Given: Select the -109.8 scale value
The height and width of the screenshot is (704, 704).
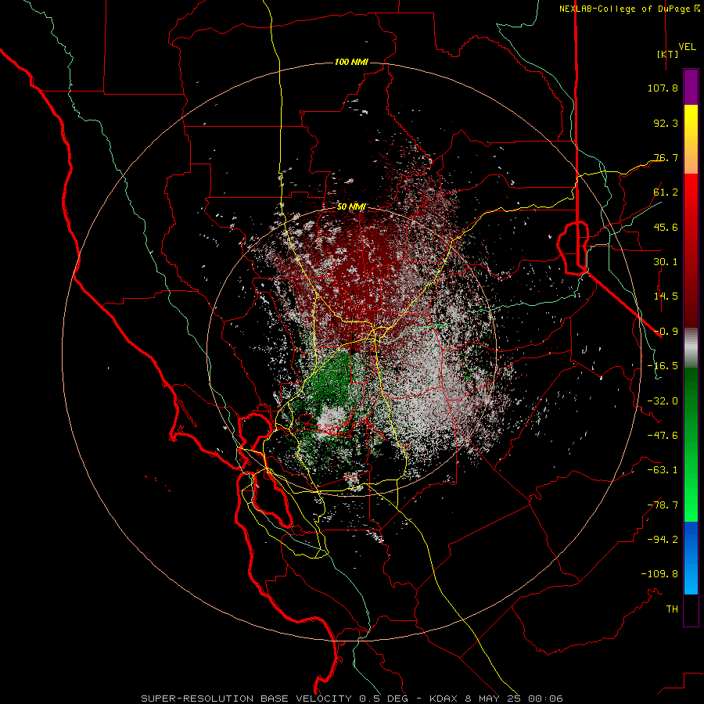Looking at the screenshot, I should [x=659, y=574].
